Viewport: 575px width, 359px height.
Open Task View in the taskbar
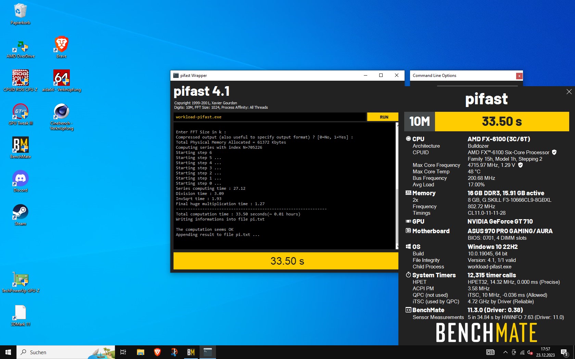tap(123, 352)
